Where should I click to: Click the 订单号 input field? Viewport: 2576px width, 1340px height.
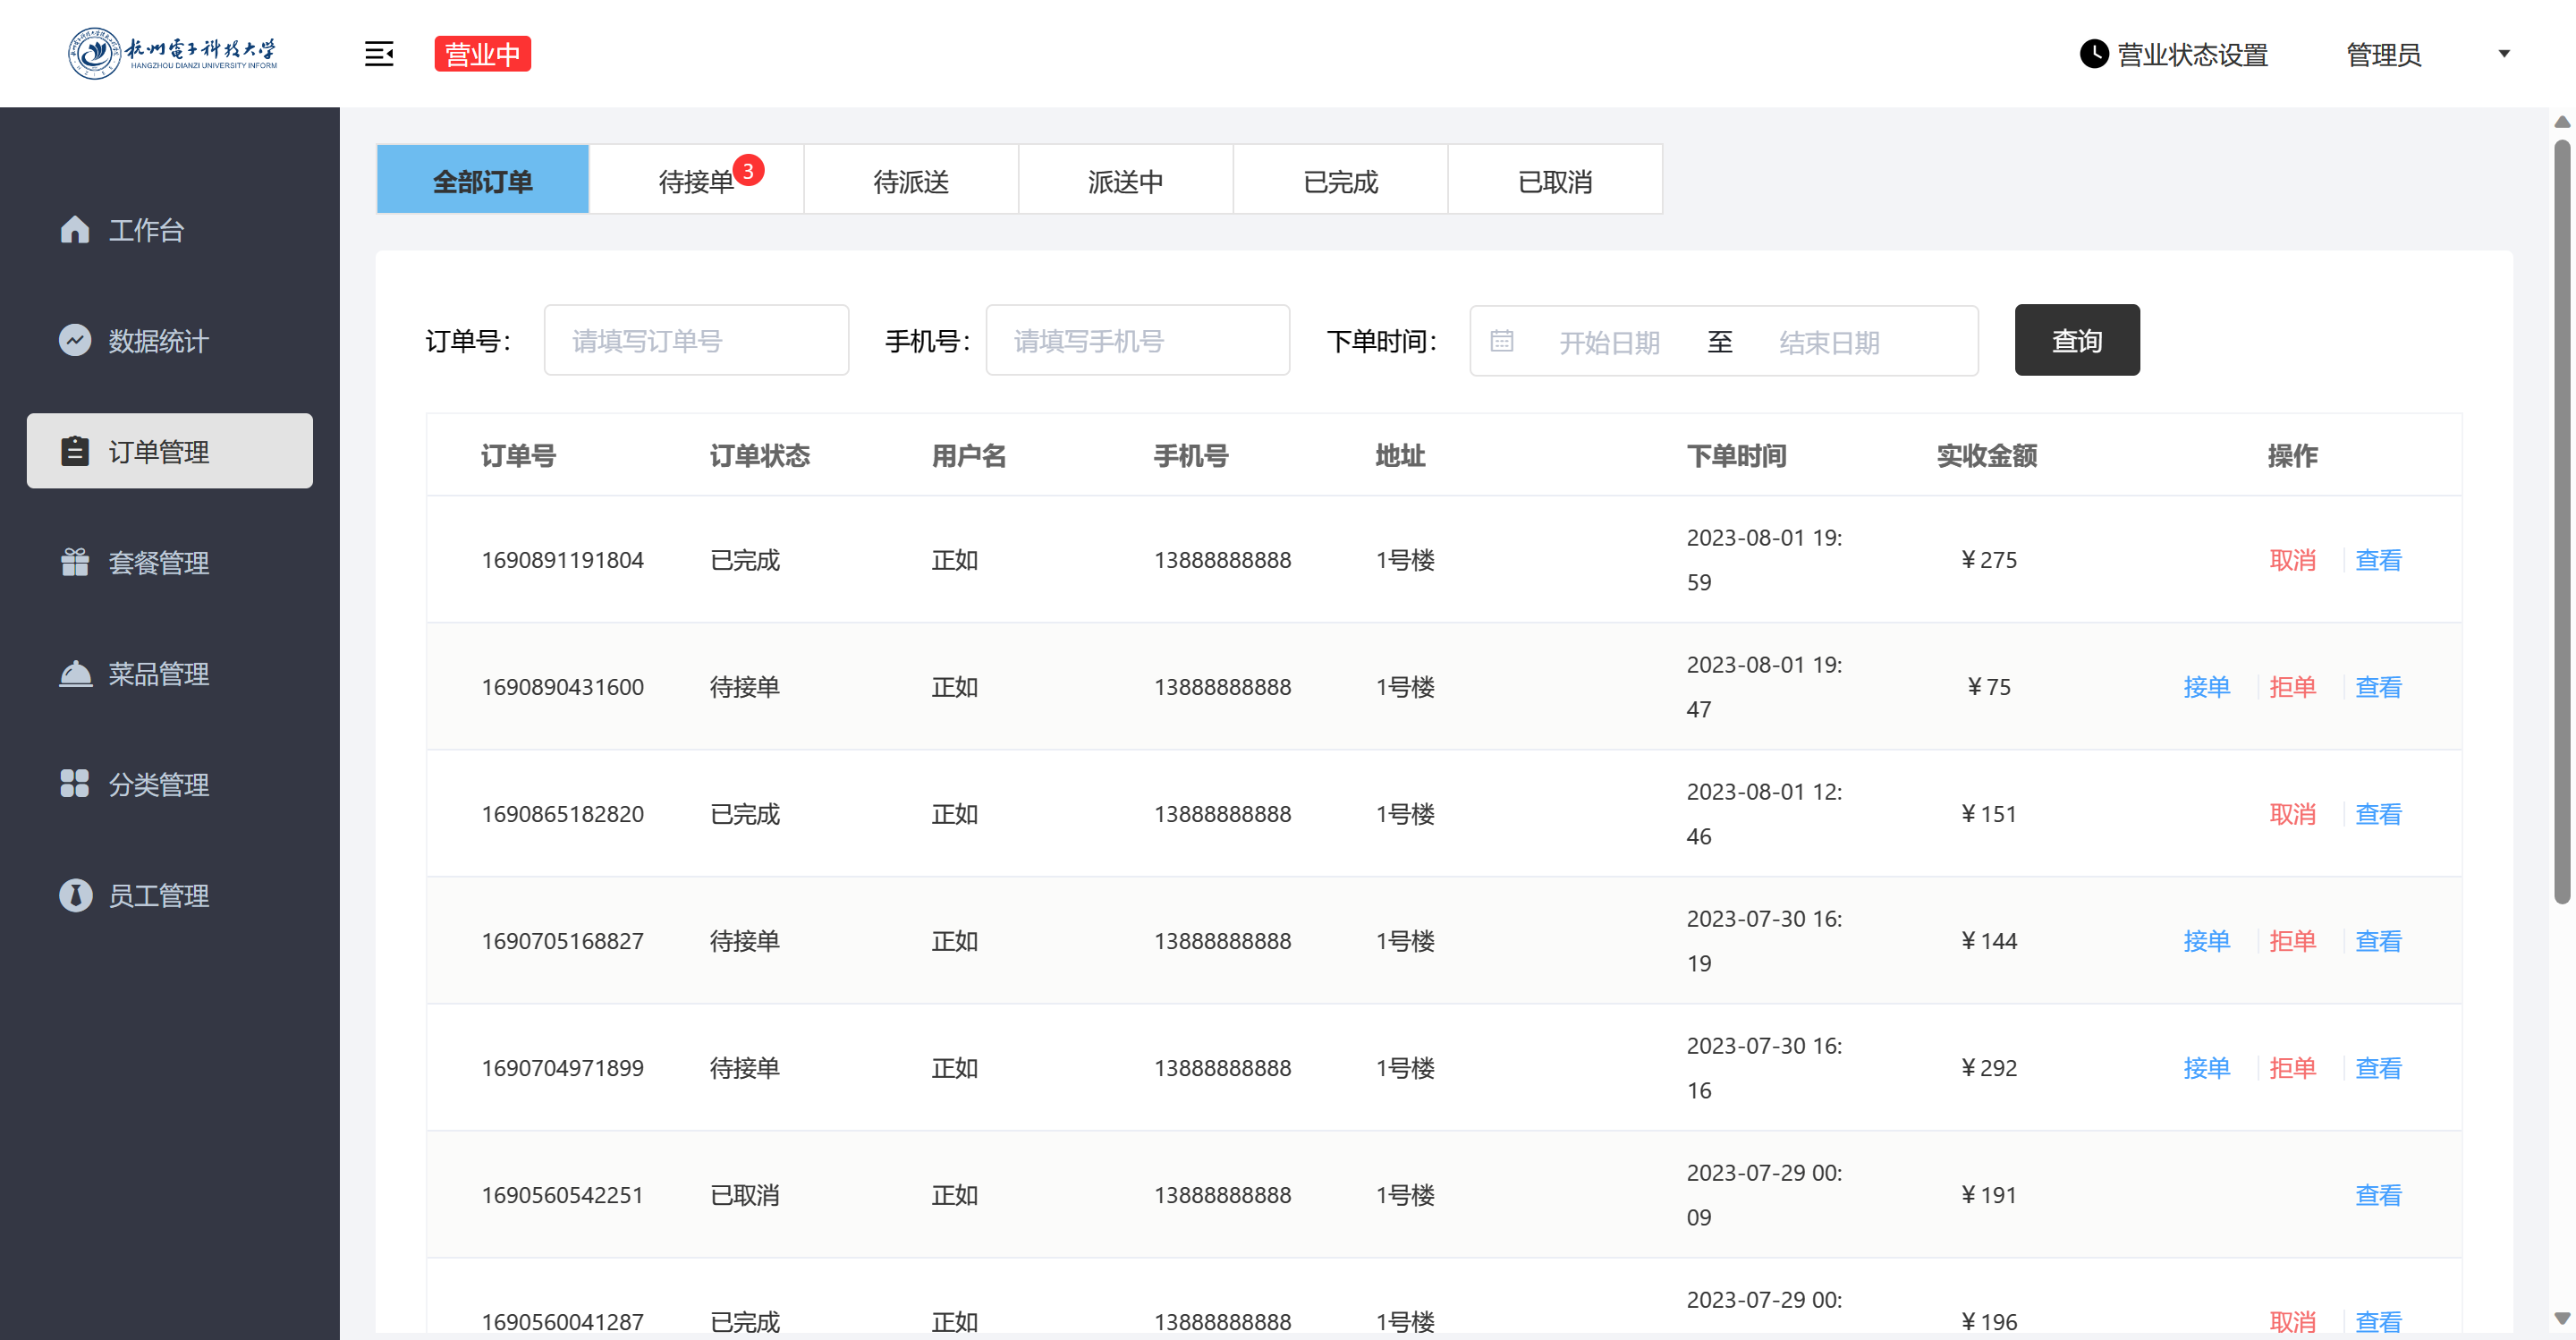697,340
